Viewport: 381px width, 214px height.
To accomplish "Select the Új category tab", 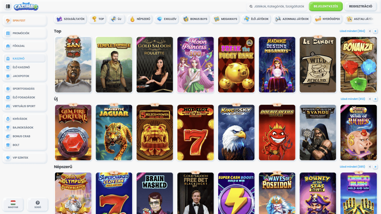I will click(116, 19).
